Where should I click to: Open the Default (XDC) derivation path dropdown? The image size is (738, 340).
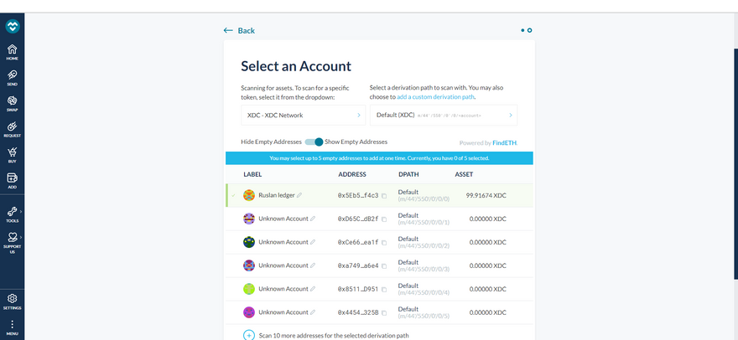click(443, 115)
